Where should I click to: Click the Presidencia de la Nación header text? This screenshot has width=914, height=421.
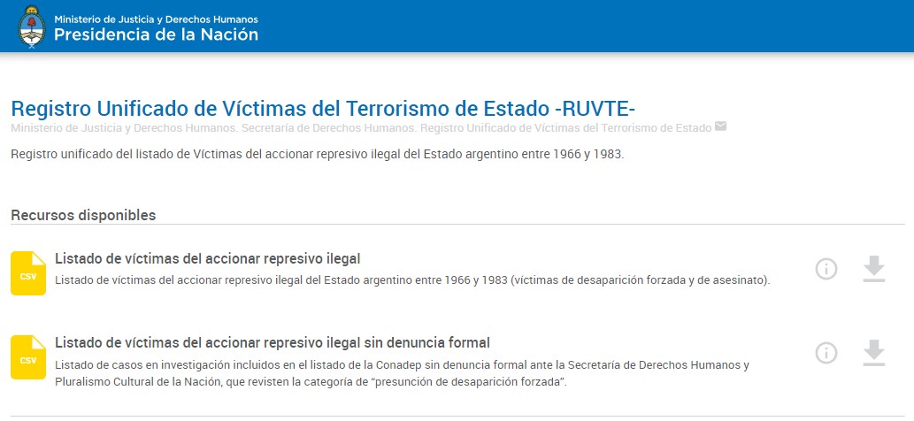pyautogui.click(x=157, y=34)
